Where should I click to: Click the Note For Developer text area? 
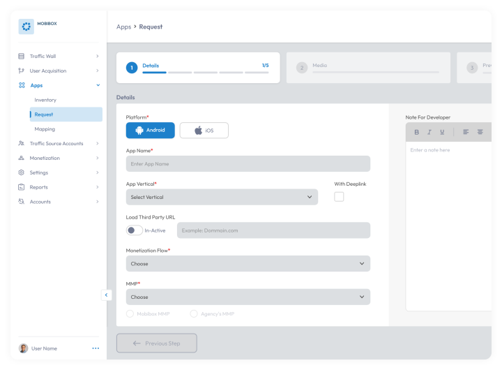pos(448,226)
